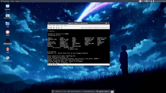Image resolution: width=166 pixels, height=93 pixels.
Task: Open the dingus's Home folder icon
Action: point(8,16)
